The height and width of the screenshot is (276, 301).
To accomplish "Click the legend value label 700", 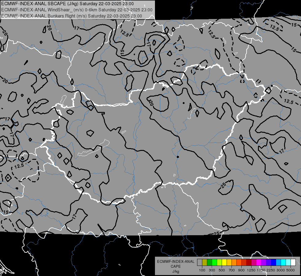I will [232, 270].
